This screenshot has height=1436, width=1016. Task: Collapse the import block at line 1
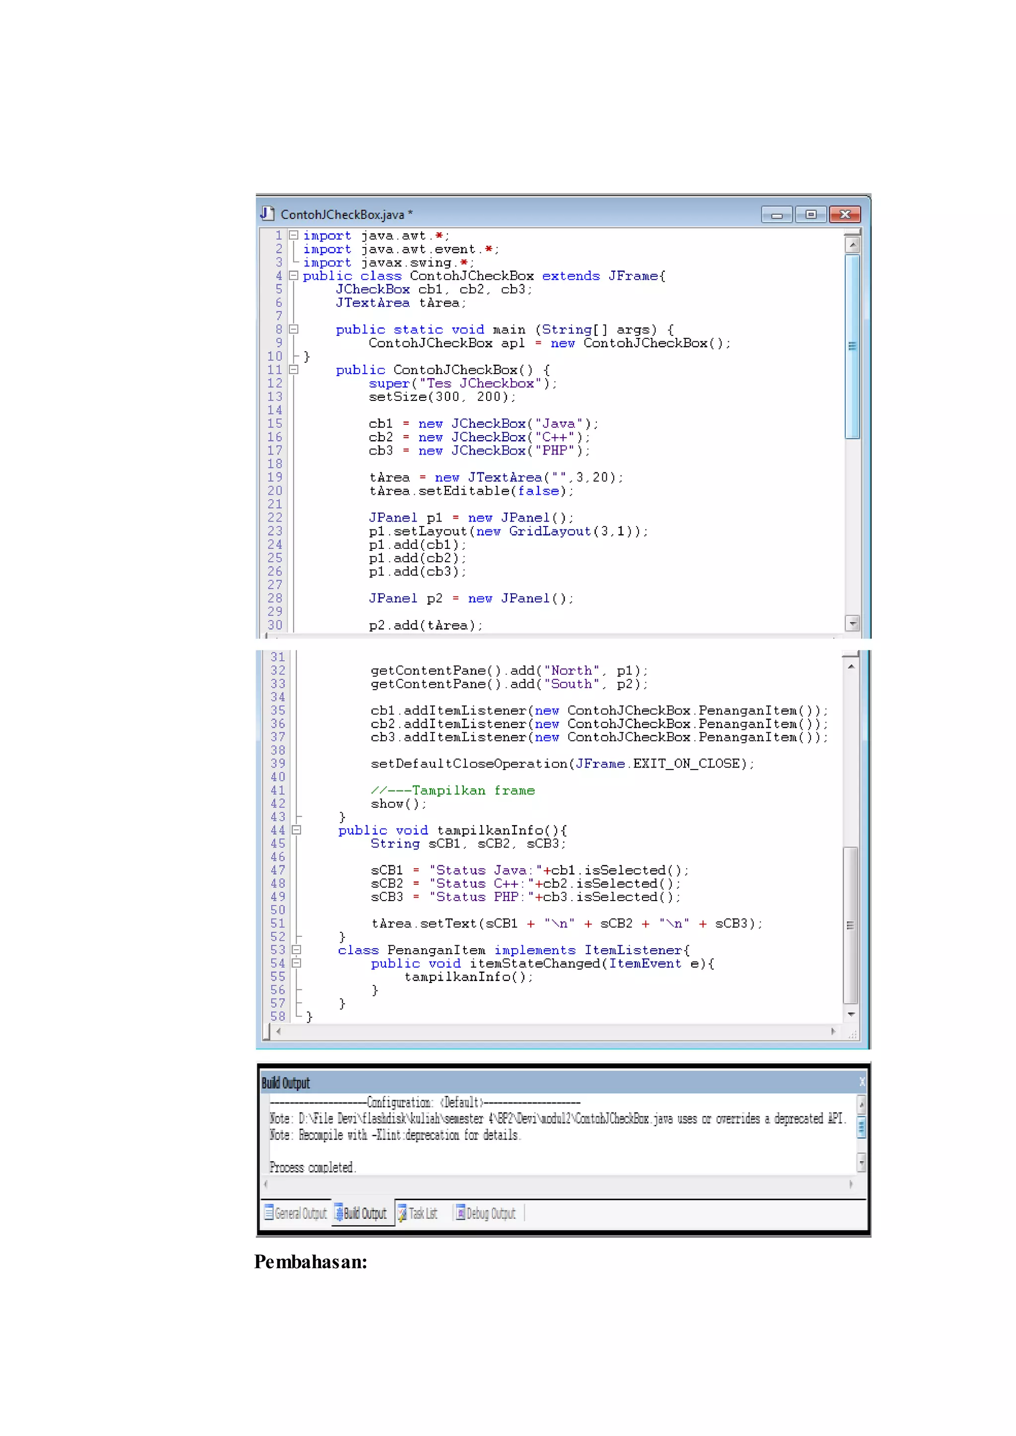click(x=293, y=235)
